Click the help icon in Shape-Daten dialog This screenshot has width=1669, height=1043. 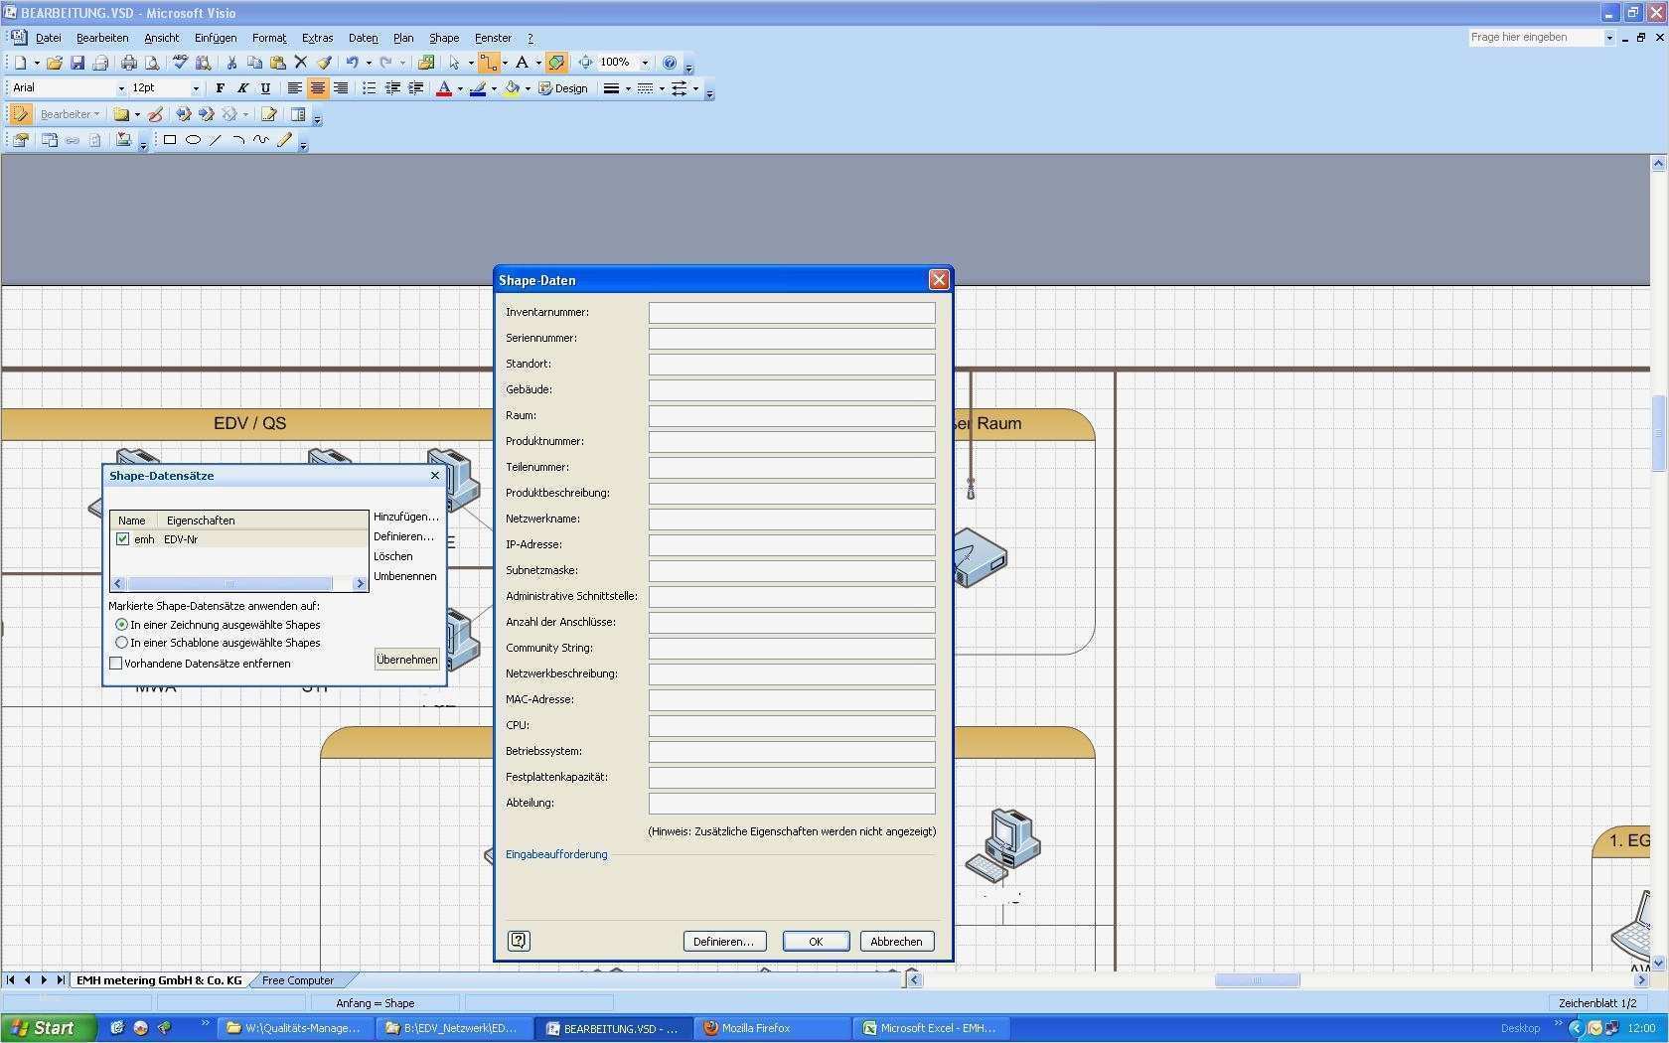(519, 941)
